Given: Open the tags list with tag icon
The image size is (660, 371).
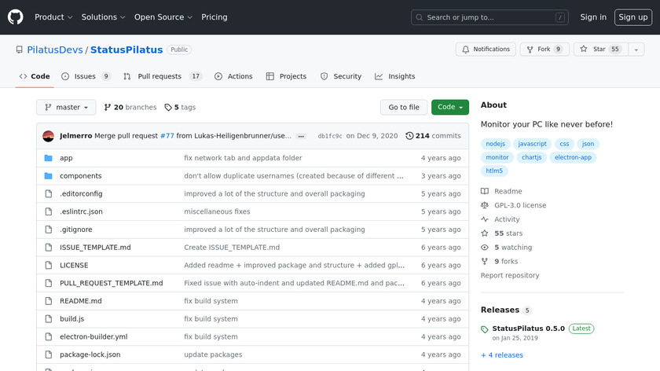Looking at the screenshot, I should coord(167,108).
